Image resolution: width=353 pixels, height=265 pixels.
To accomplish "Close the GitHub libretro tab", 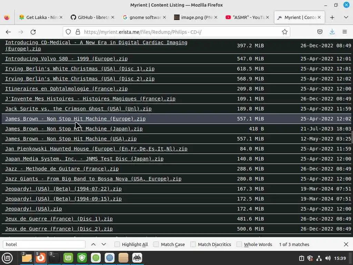I will click(113, 17).
